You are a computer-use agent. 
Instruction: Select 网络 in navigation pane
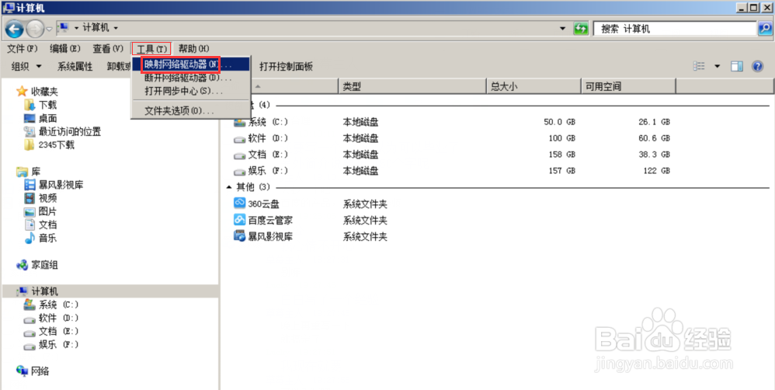click(x=40, y=371)
